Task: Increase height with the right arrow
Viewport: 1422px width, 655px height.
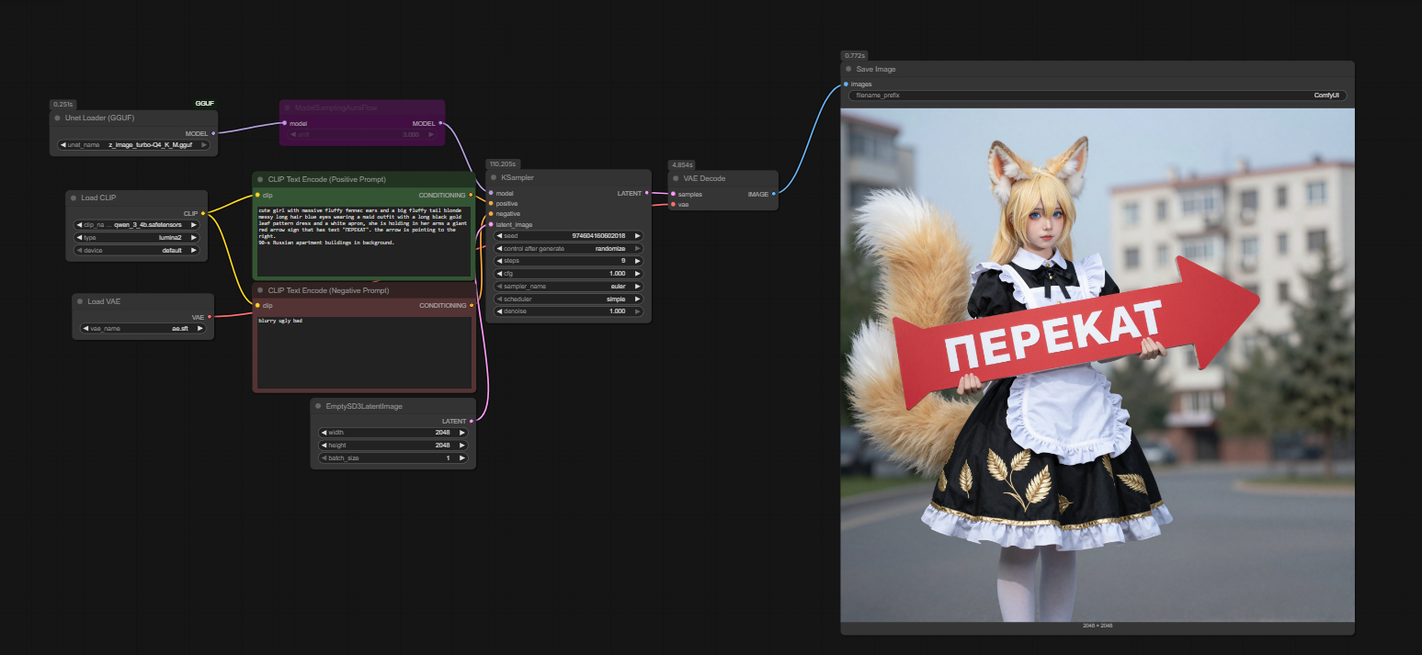Action: 461,446
